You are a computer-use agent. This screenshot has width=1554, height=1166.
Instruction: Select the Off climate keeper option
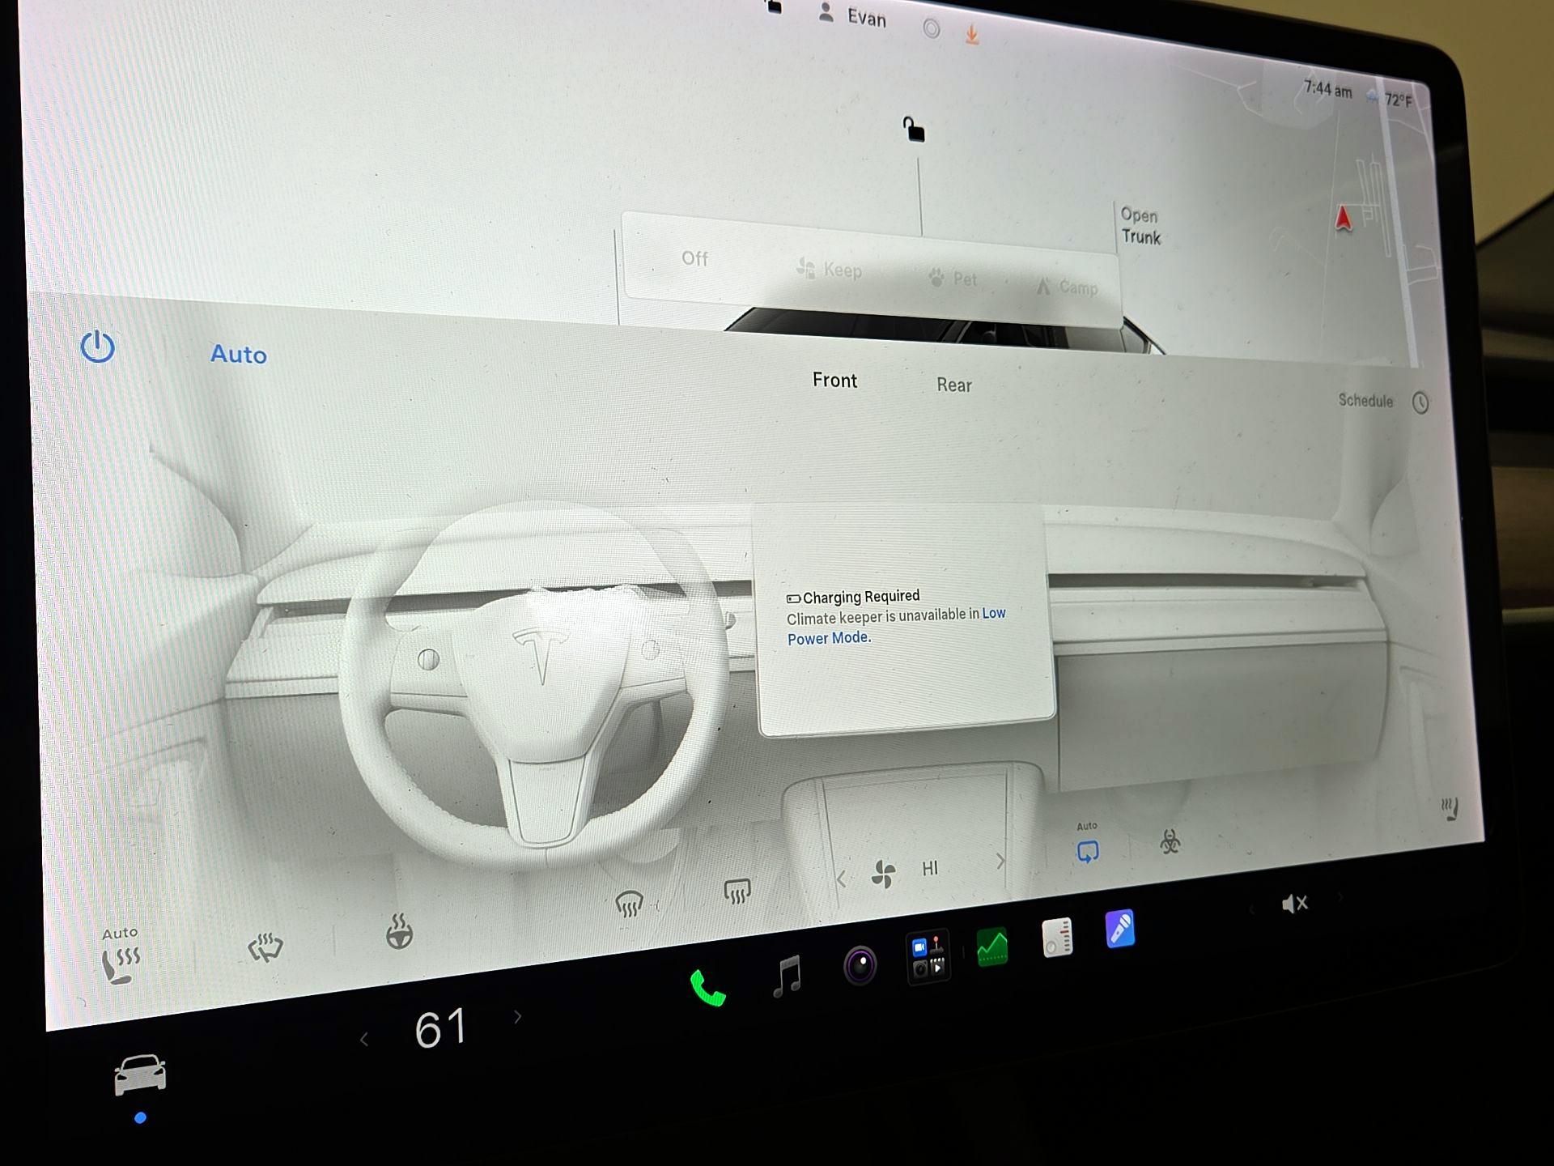694,258
